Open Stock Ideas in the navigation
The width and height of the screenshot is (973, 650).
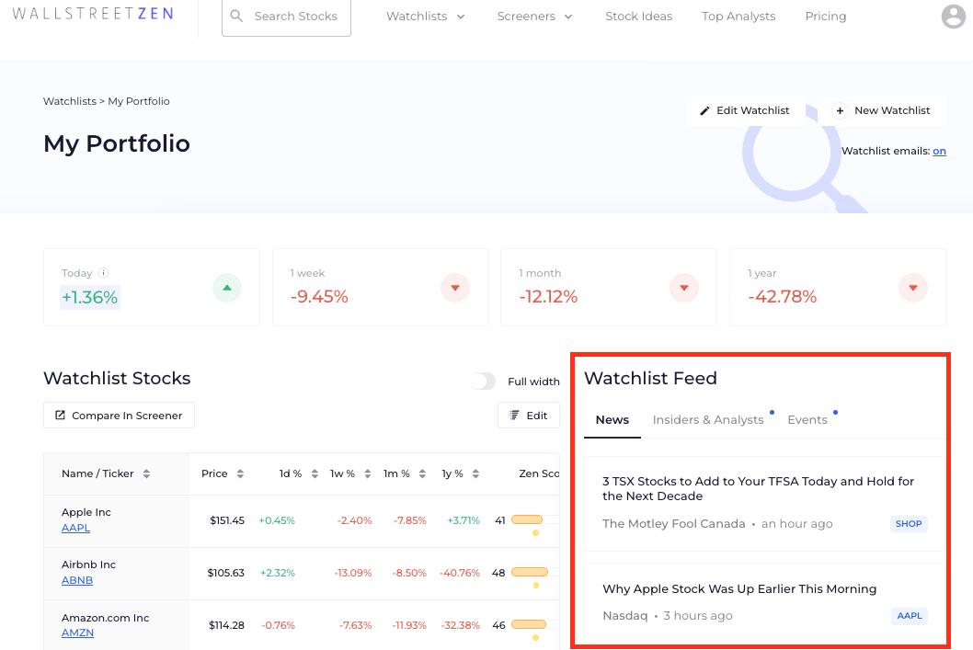point(638,17)
